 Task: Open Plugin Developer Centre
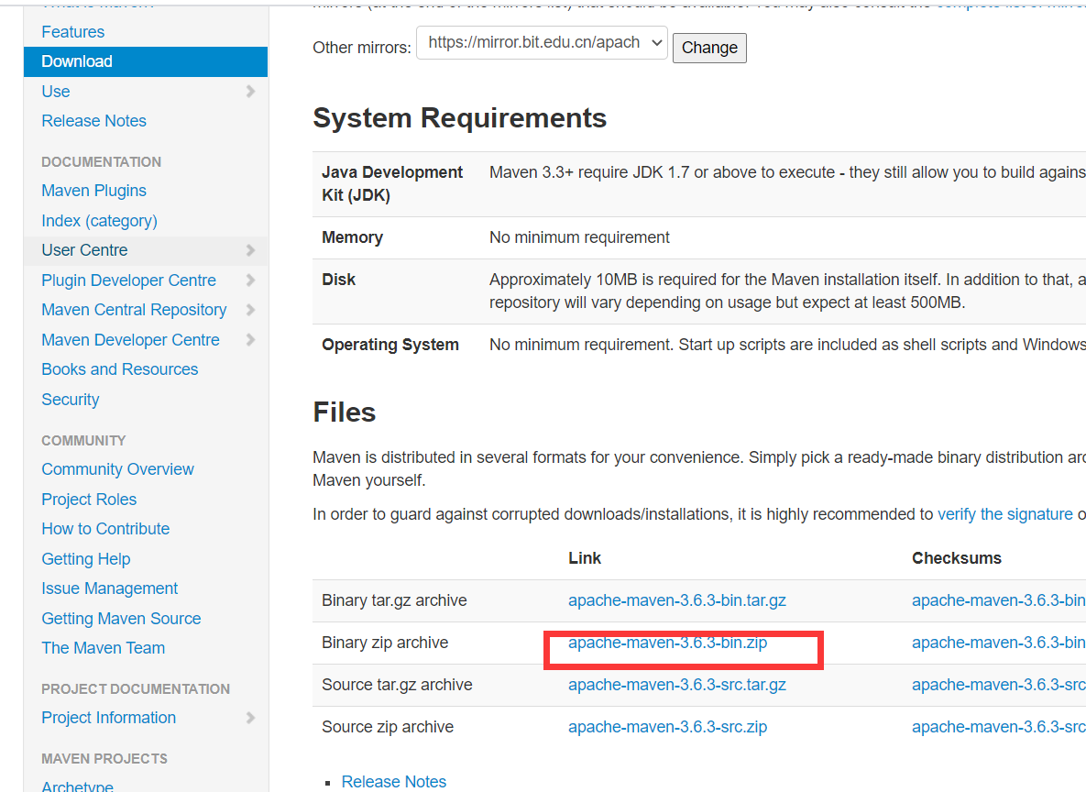click(x=129, y=280)
